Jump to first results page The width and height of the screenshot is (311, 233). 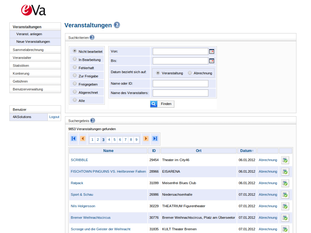click(73, 138)
